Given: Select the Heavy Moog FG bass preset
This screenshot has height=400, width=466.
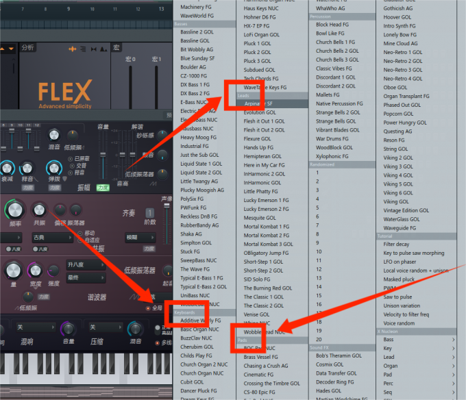Looking at the screenshot, I should click(198, 138).
